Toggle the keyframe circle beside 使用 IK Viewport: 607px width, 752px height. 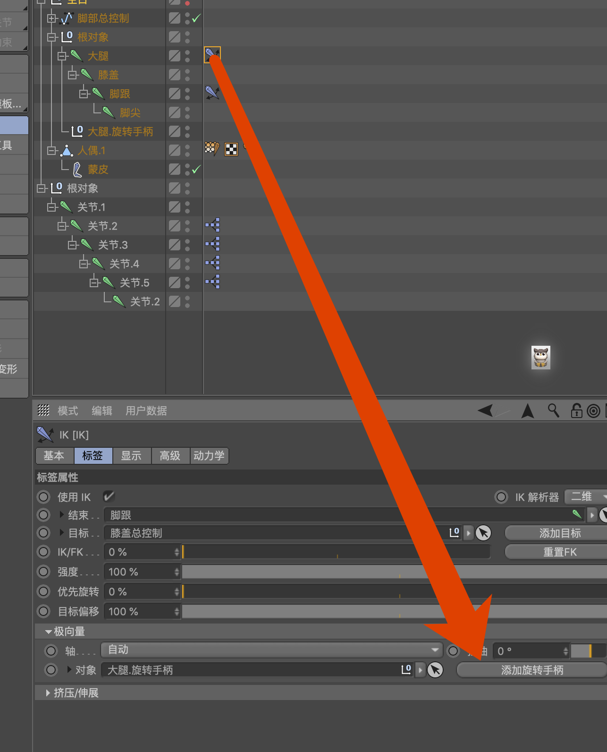click(x=43, y=497)
